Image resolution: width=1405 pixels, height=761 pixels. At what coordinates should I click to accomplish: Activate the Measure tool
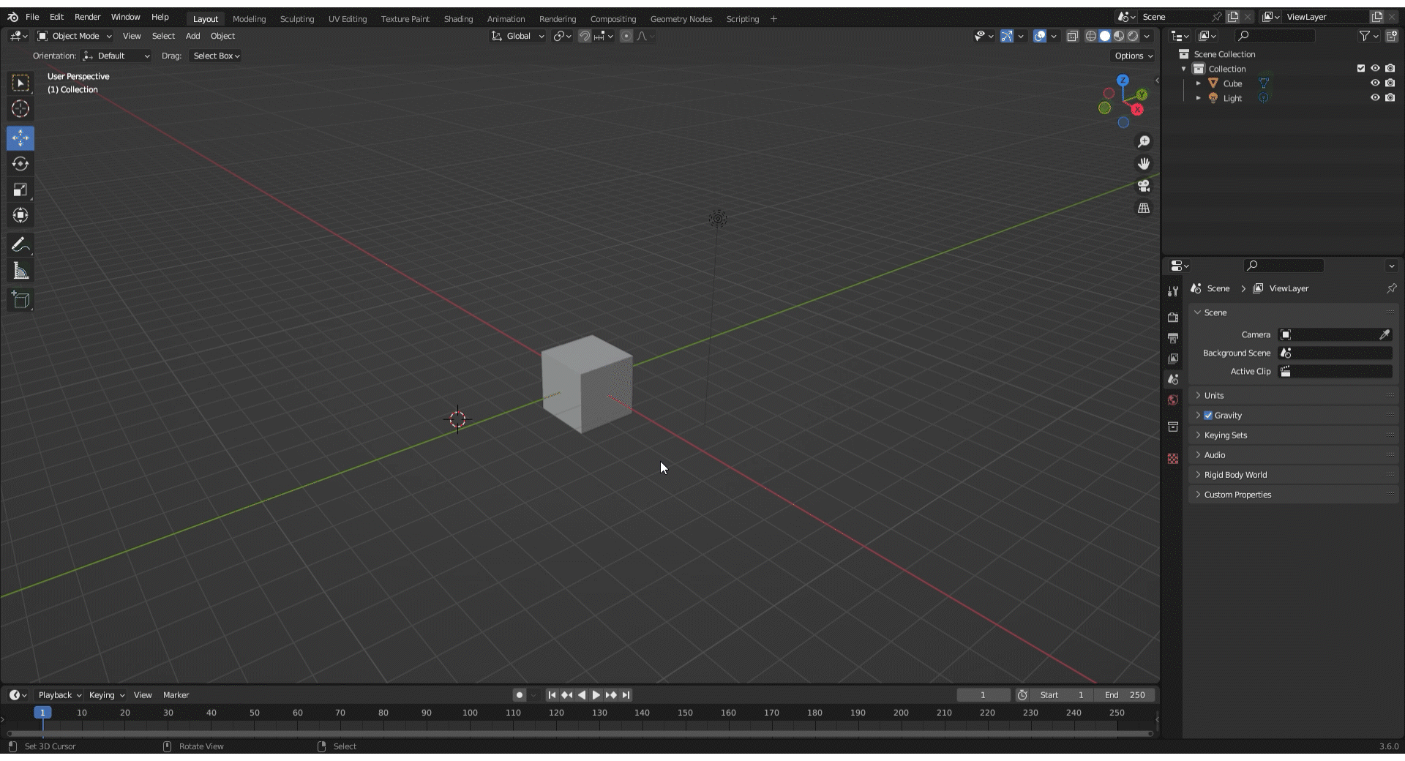[x=20, y=271]
